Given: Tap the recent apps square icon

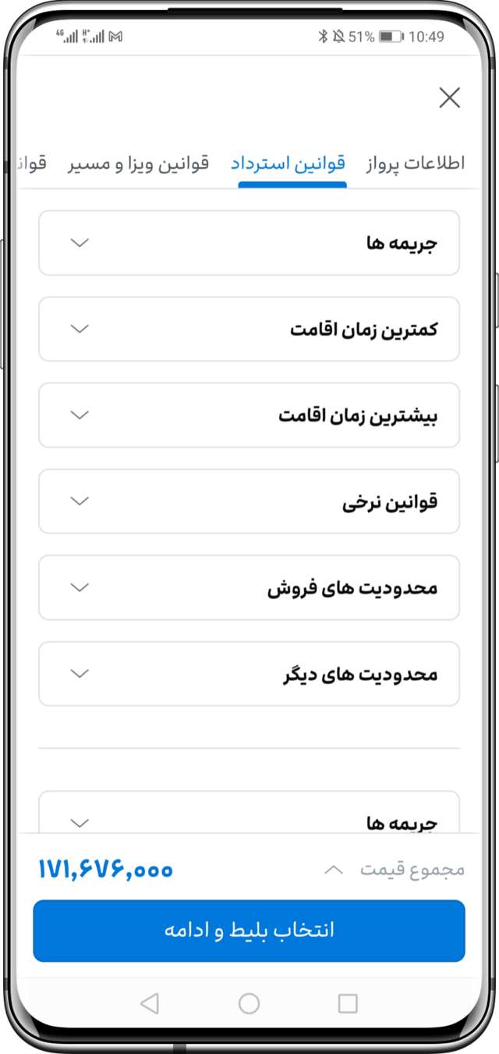Looking at the screenshot, I should click(348, 1003).
